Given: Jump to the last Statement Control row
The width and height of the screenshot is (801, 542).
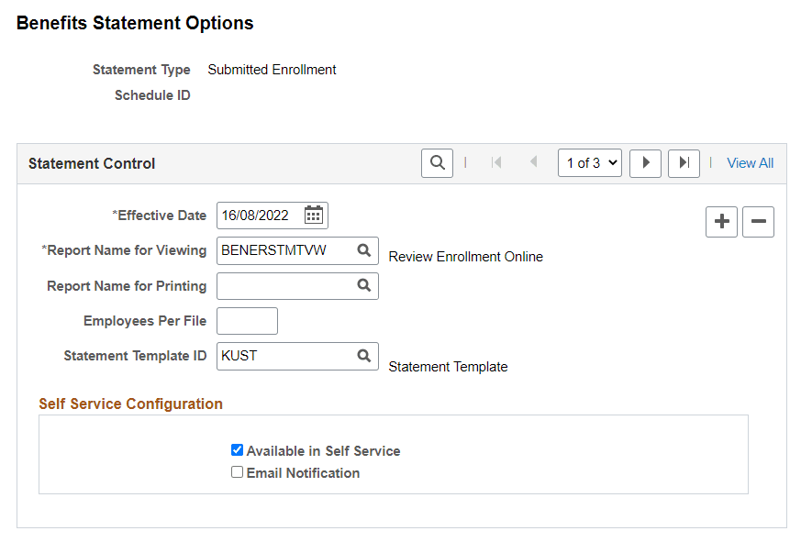Looking at the screenshot, I should point(684,162).
